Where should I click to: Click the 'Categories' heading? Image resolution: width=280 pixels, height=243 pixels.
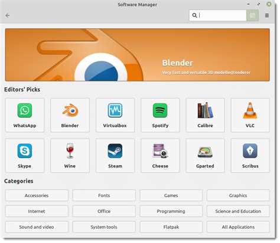coord(19,181)
